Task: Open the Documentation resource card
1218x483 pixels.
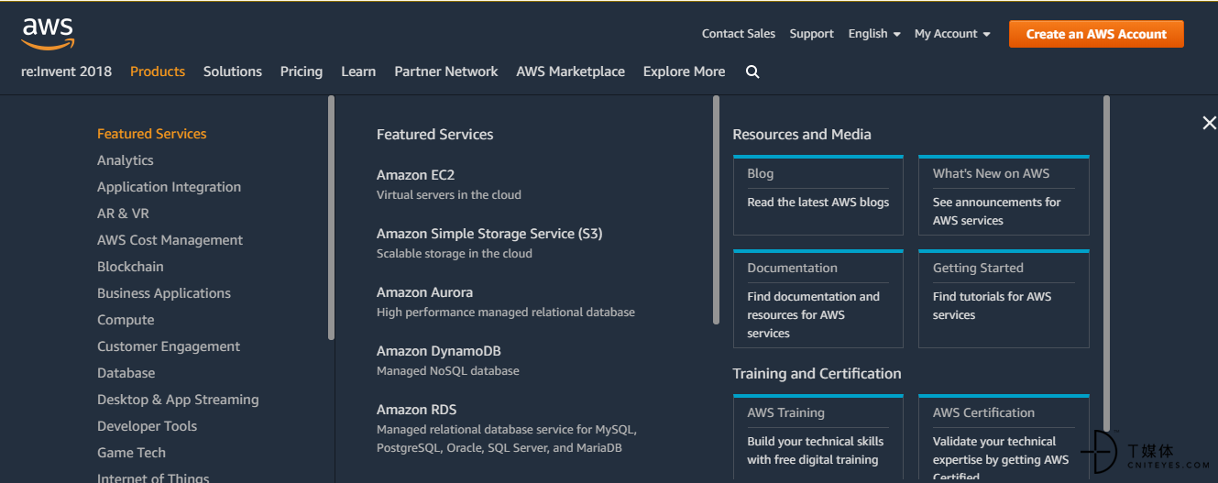Action: point(818,299)
